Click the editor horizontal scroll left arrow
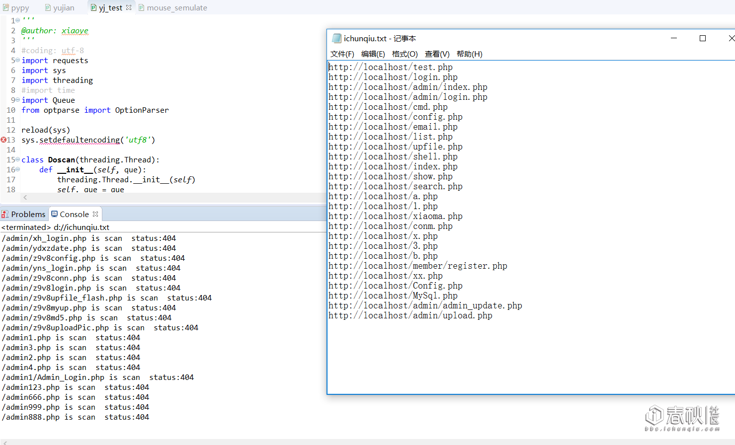Viewport: 735px width, 445px height. (25, 198)
